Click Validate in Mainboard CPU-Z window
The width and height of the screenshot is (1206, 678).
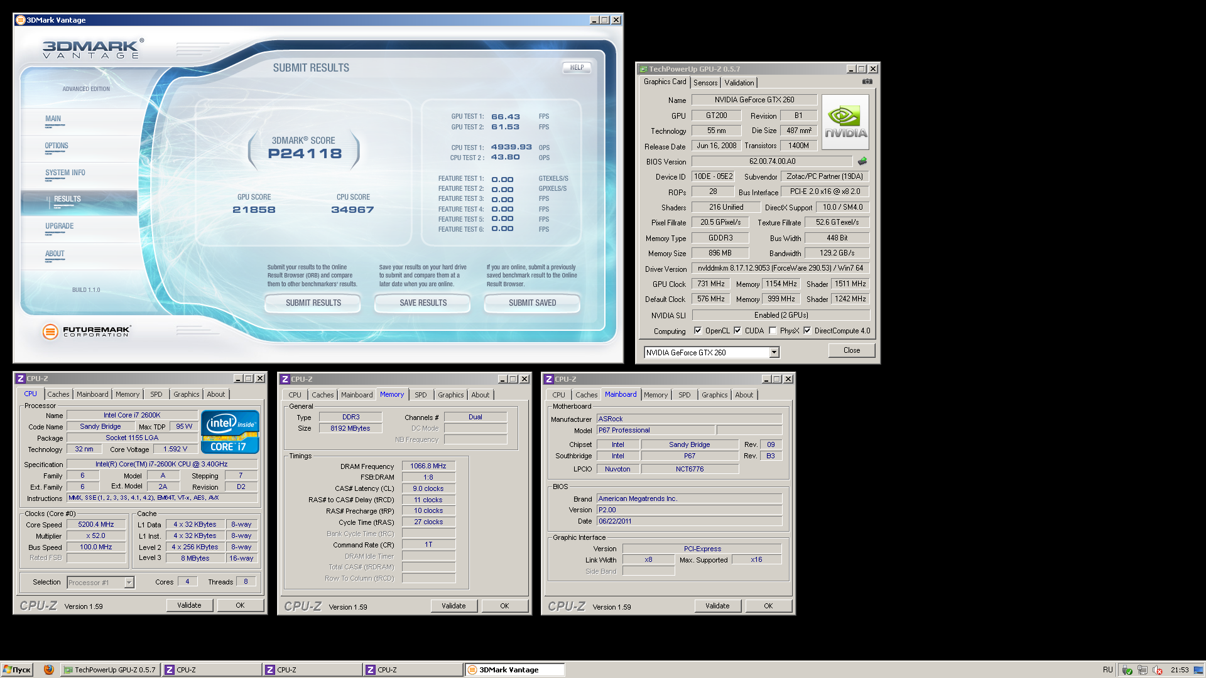click(717, 606)
